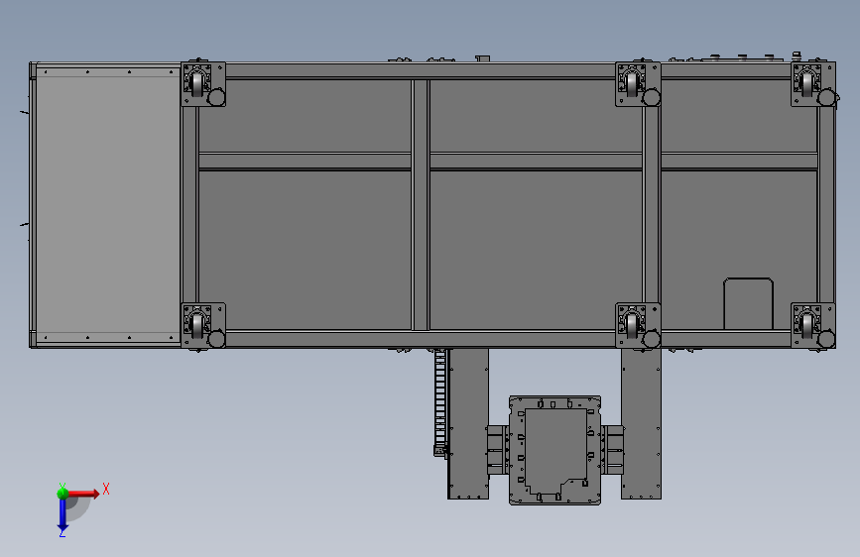Select the square mounting plate with the inner cutout
The height and width of the screenshot is (557, 860).
pos(555,450)
